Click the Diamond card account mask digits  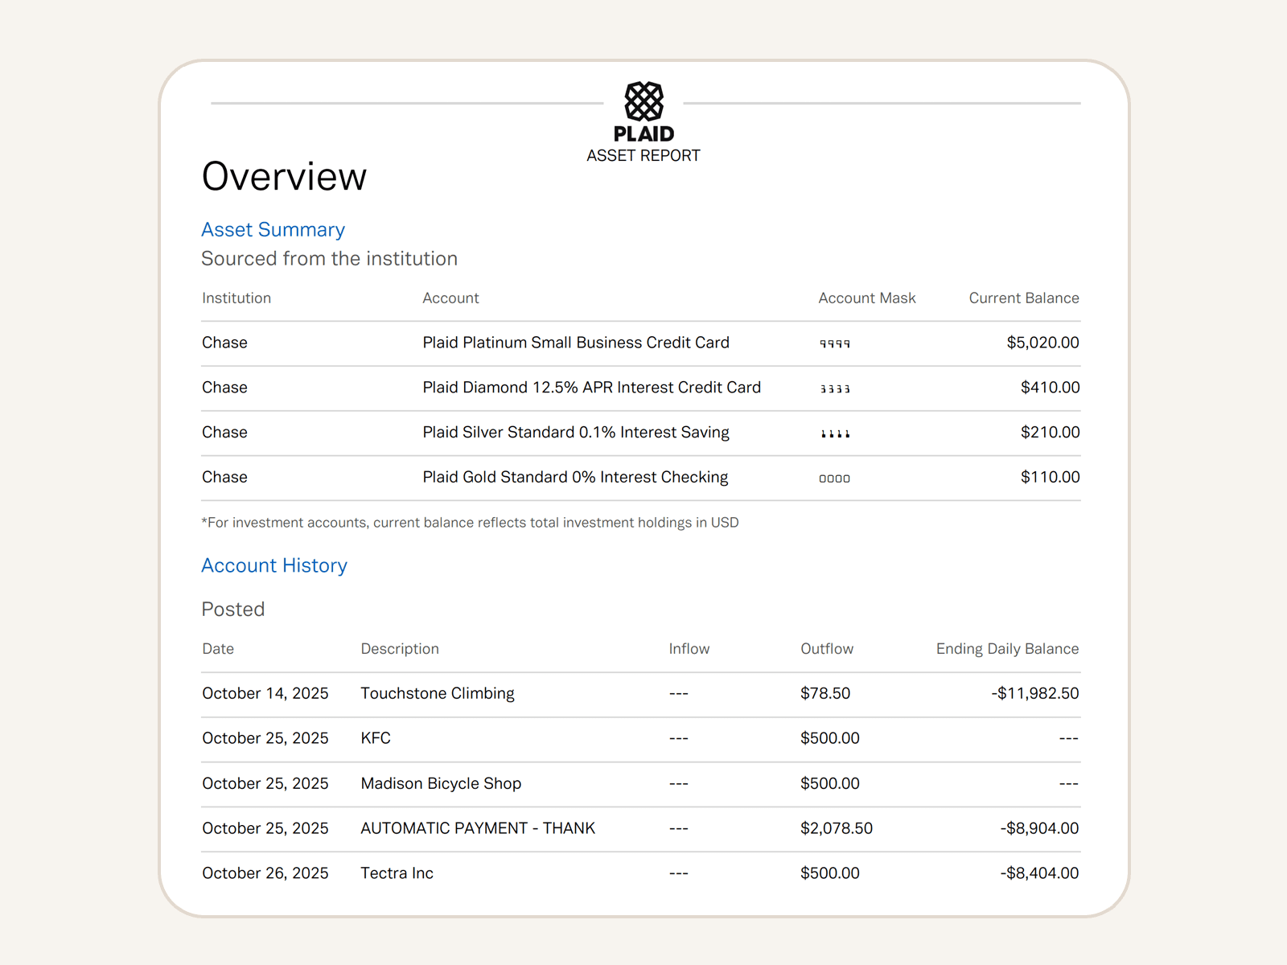[x=834, y=388]
